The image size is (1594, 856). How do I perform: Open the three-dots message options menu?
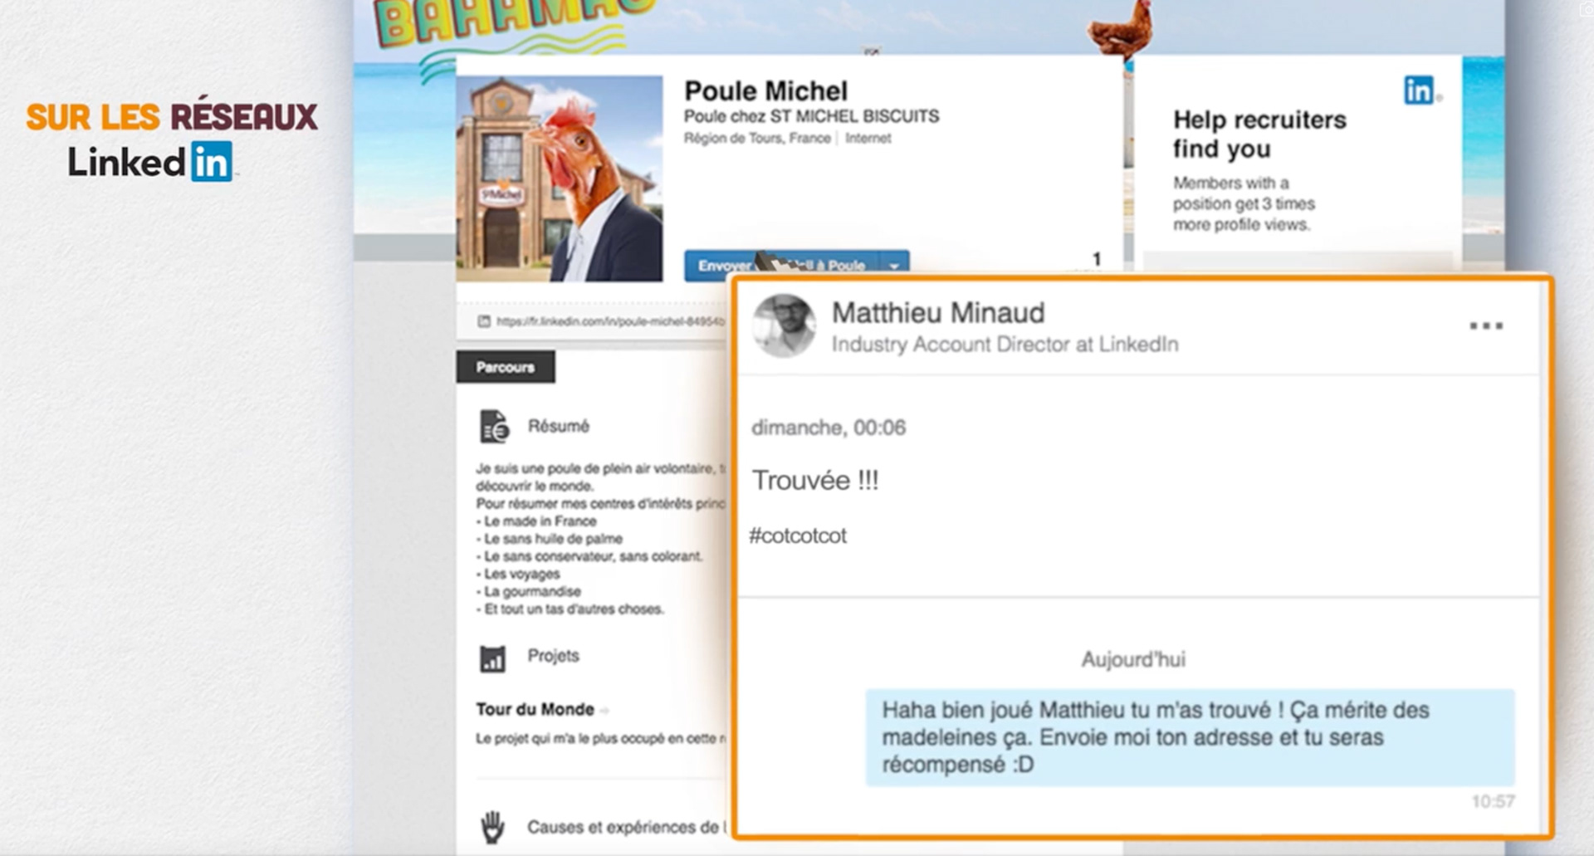pyautogui.click(x=1485, y=325)
